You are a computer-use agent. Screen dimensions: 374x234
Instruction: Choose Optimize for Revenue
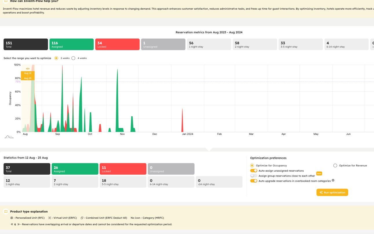335,166
